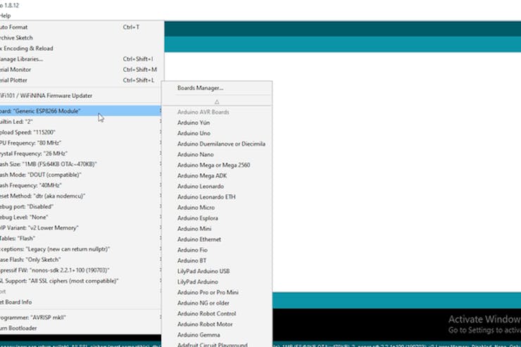
Task: Expand Builtin Led "2" submenu
Action: click(82, 122)
